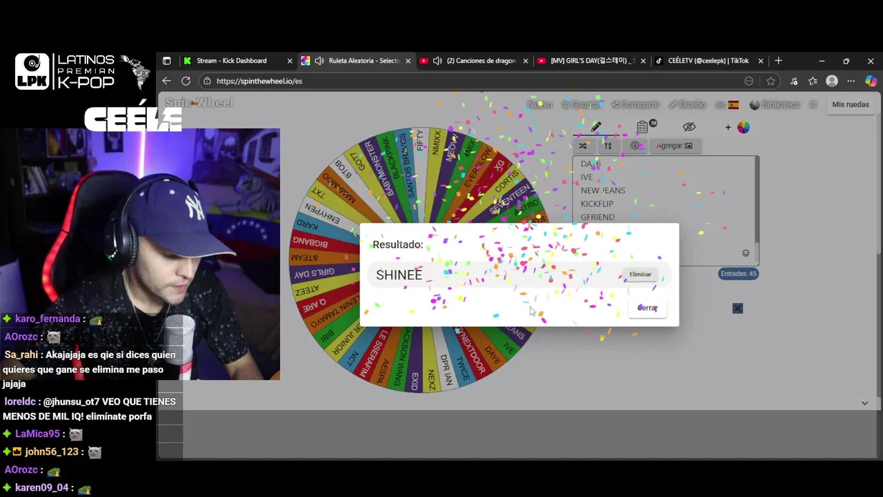The height and width of the screenshot is (497, 883).
Task: Go back with browser back arrow
Action: click(x=166, y=81)
